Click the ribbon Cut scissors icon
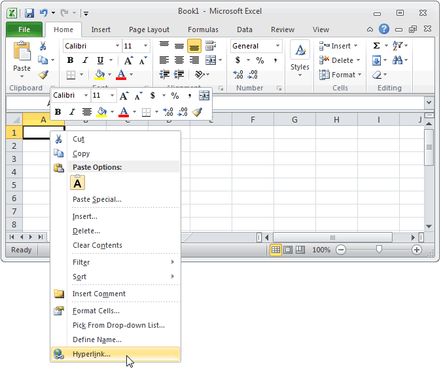The height and width of the screenshot is (369, 441). tap(43, 46)
